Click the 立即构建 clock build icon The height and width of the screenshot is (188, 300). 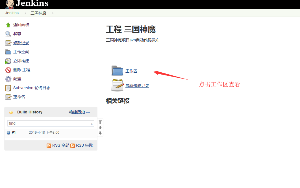pyautogui.click(x=8, y=61)
